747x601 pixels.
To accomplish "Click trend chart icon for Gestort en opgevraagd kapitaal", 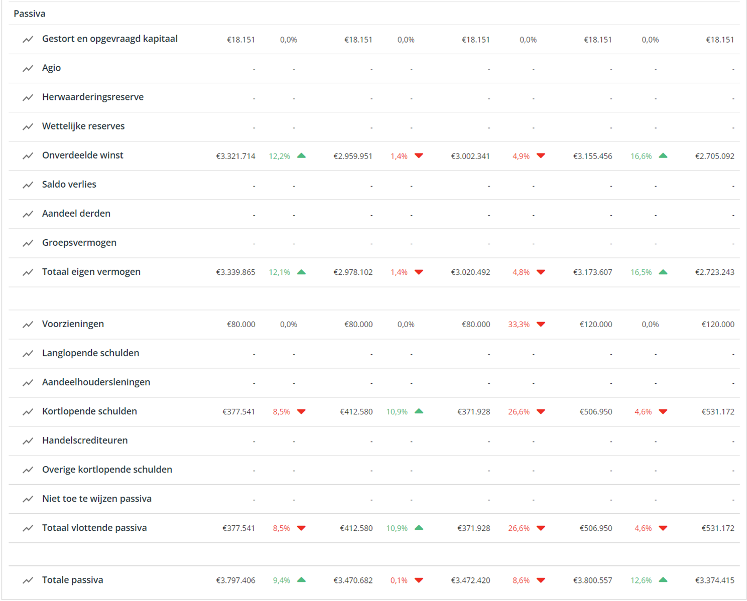I will pos(28,39).
